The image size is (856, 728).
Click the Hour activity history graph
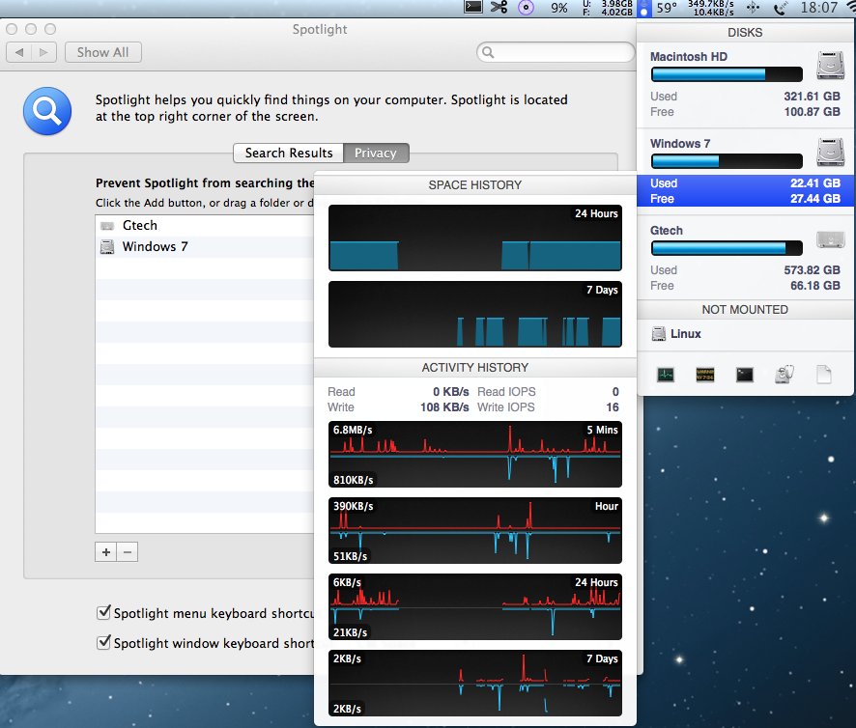(x=475, y=530)
